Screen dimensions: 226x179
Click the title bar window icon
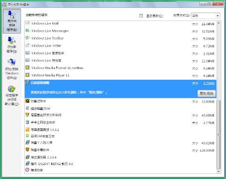pos(5,4)
